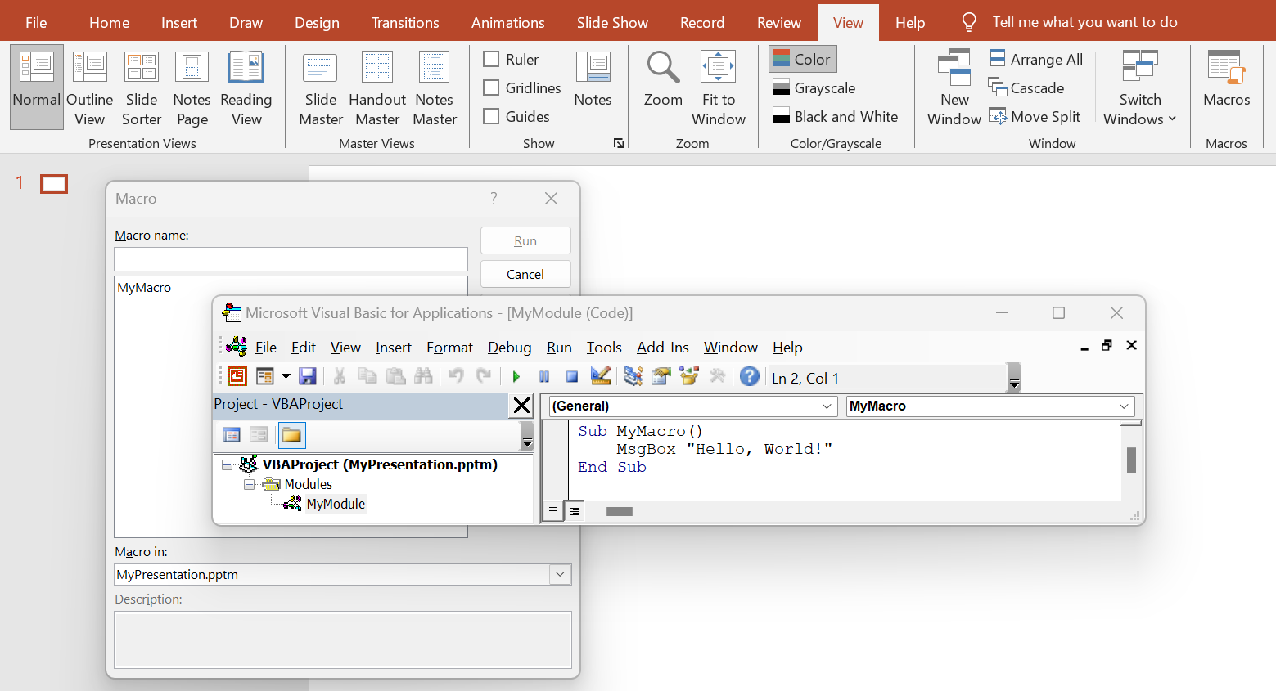Open the Add-Ins menu in VBA editor
Viewport: 1276px width, 691px height.
pos(662,348)
